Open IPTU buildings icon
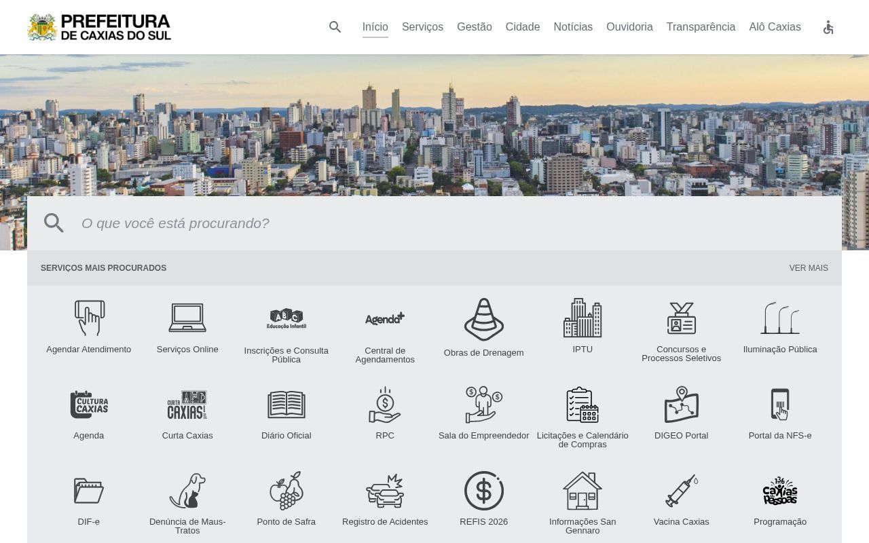Screen dimensions: 869x543 point(583,318)
